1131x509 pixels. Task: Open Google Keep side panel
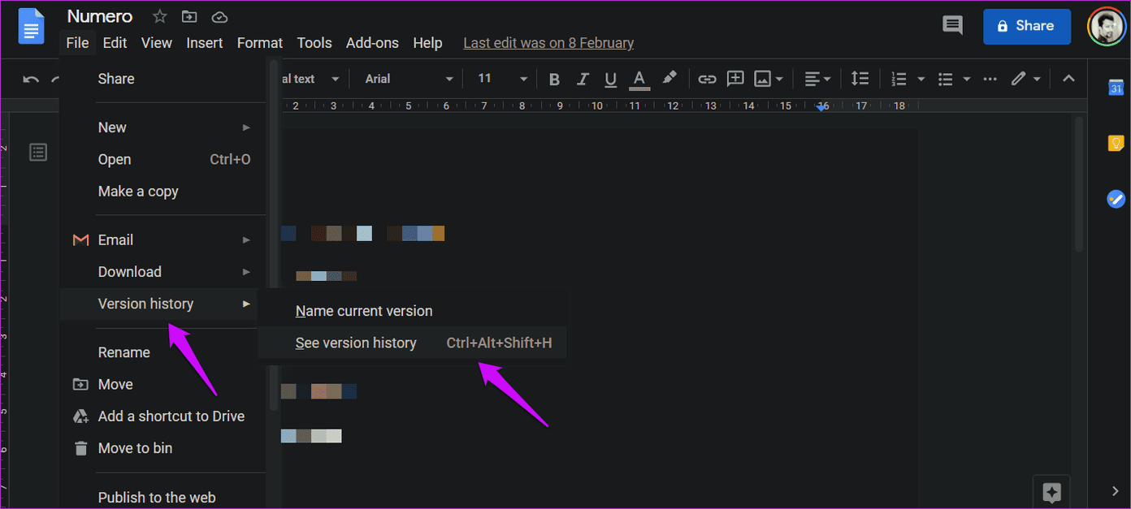click(1116, 143)
